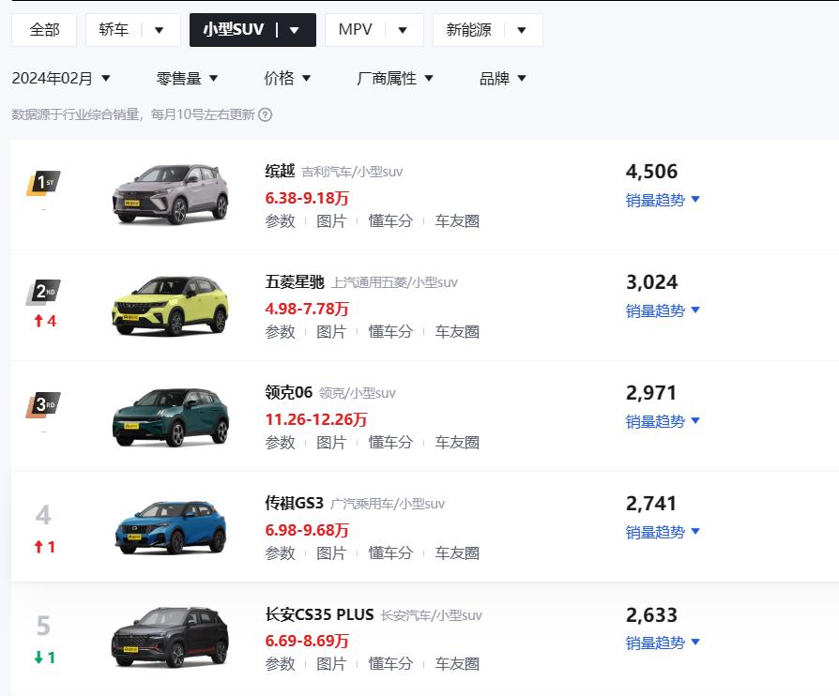839x696 pixels.
Task: Open 懂车分 for 领克06
Action: pyautogui.click(x=390, y=443)
